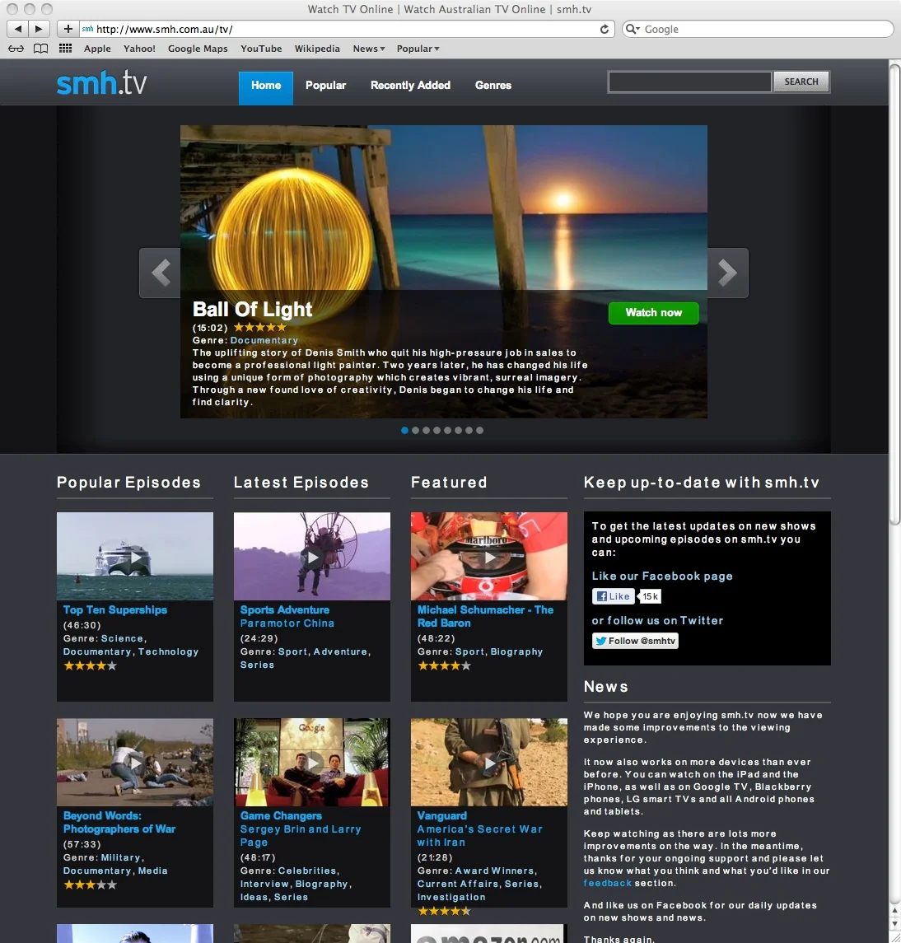
Task: Play Beyond Words Photographers of War thumbnail
Action: coord(135,762)
